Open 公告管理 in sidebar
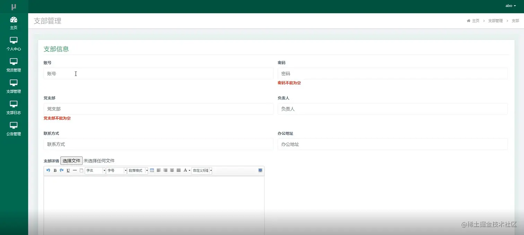Viewport: 524px width, 235px height. tap(14, 129)
